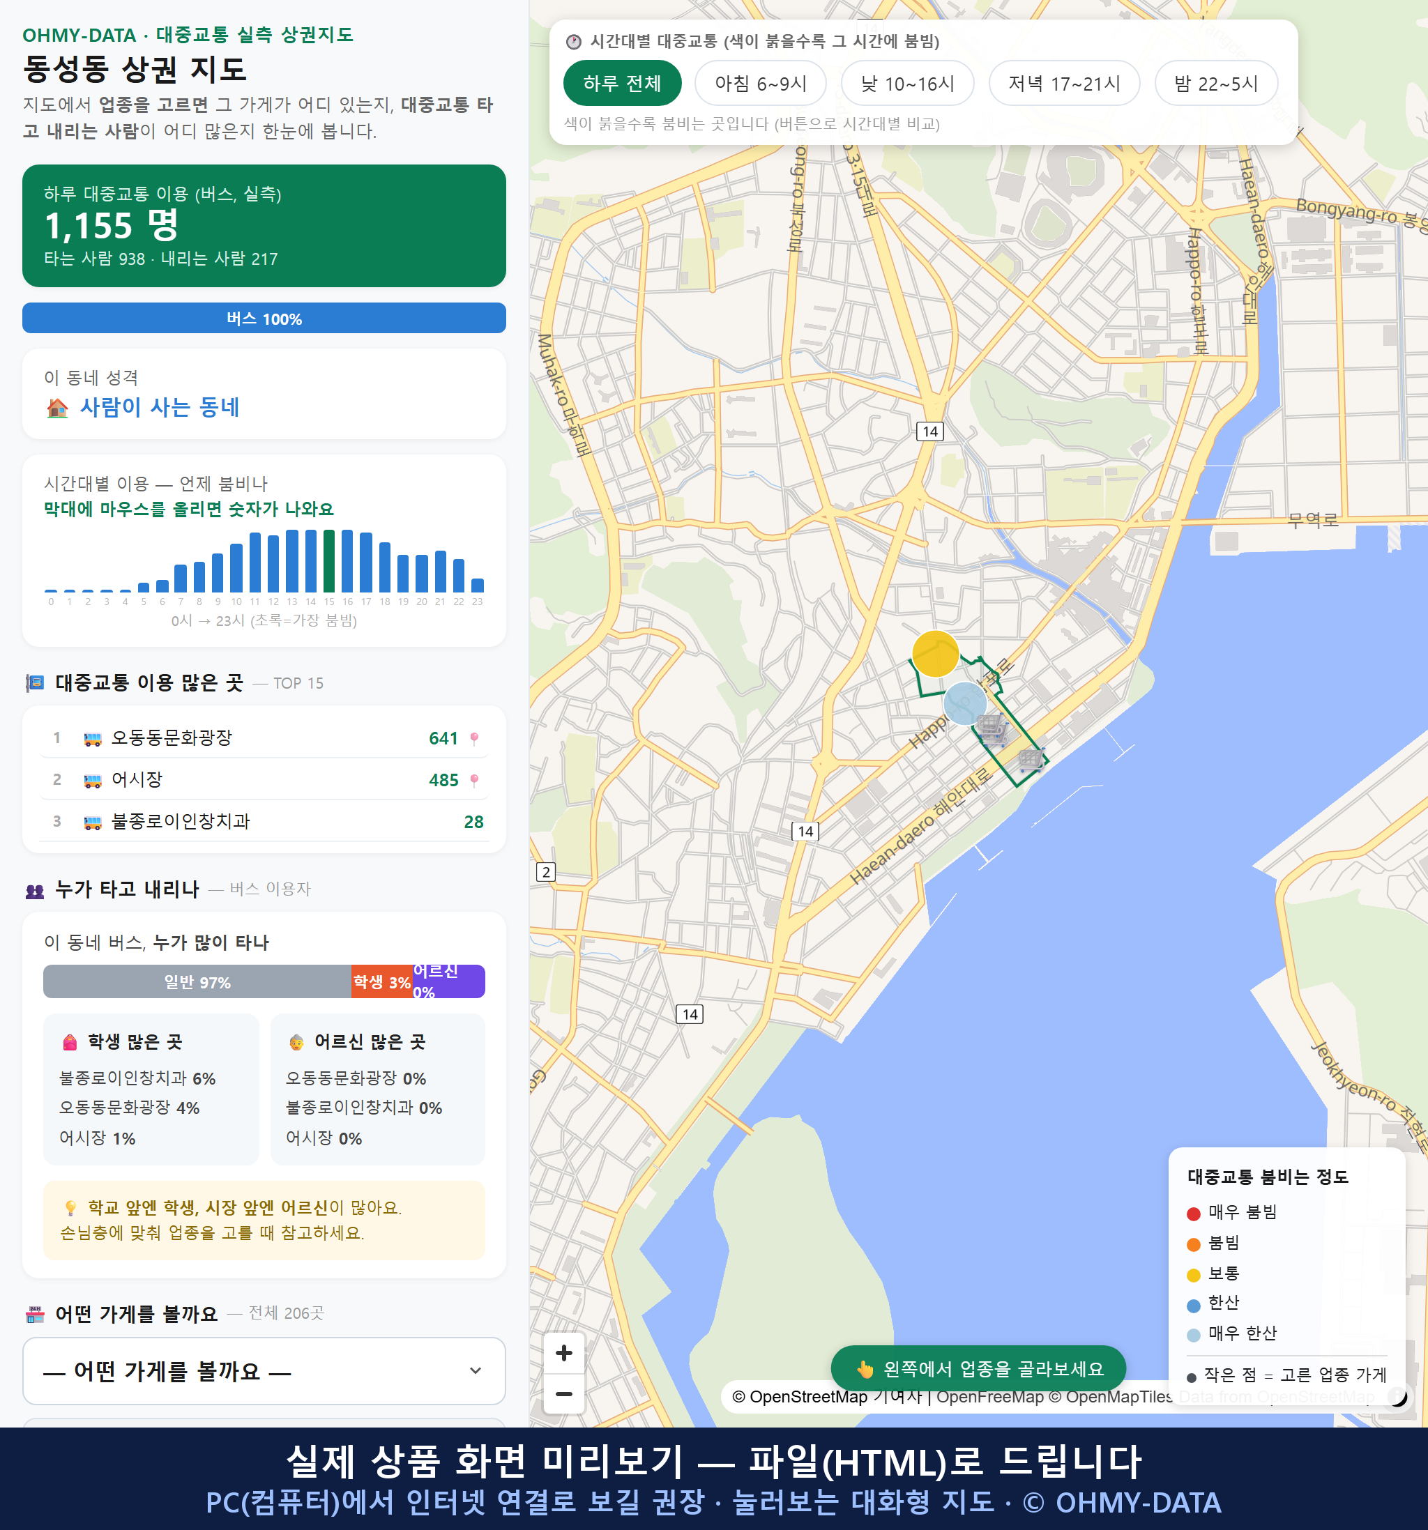Click the bus icon of 불종로이인창치과 row
1428x1530 pixels.
(x=92, y=822)
